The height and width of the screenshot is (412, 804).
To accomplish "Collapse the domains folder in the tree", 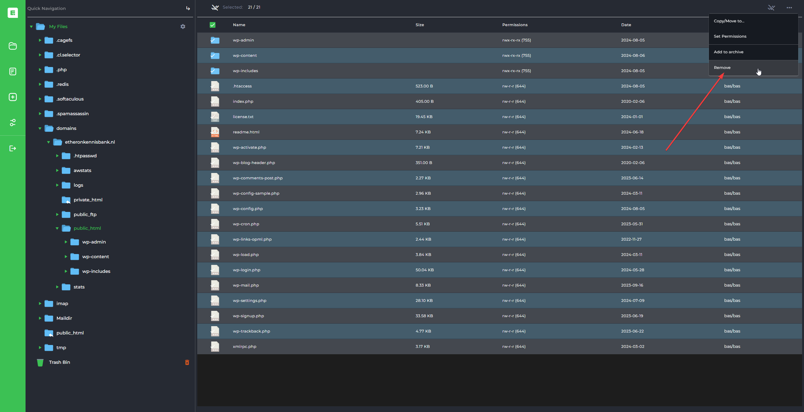I will [x=40, y=128].
